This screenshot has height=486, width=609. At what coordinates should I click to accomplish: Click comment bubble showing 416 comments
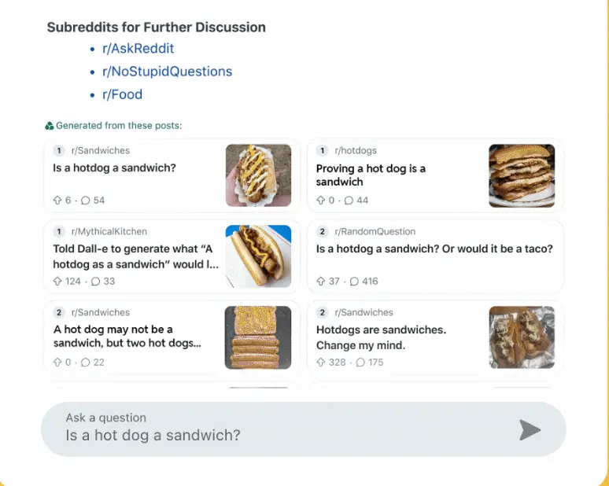point(354,282)
